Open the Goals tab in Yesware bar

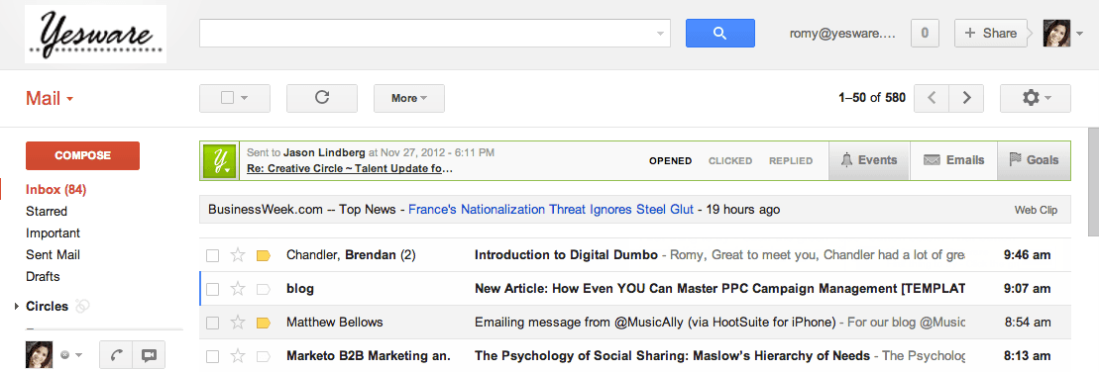1034,160
